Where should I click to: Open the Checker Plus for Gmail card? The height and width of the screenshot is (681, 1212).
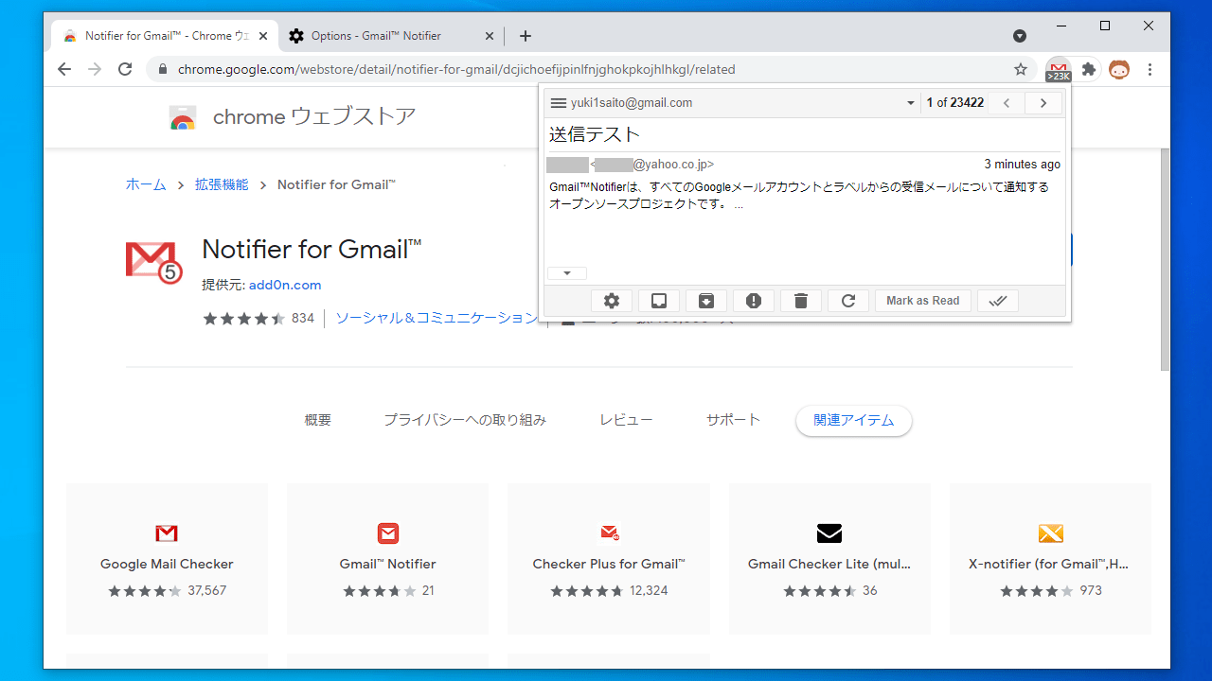click(x=609, y=559)
